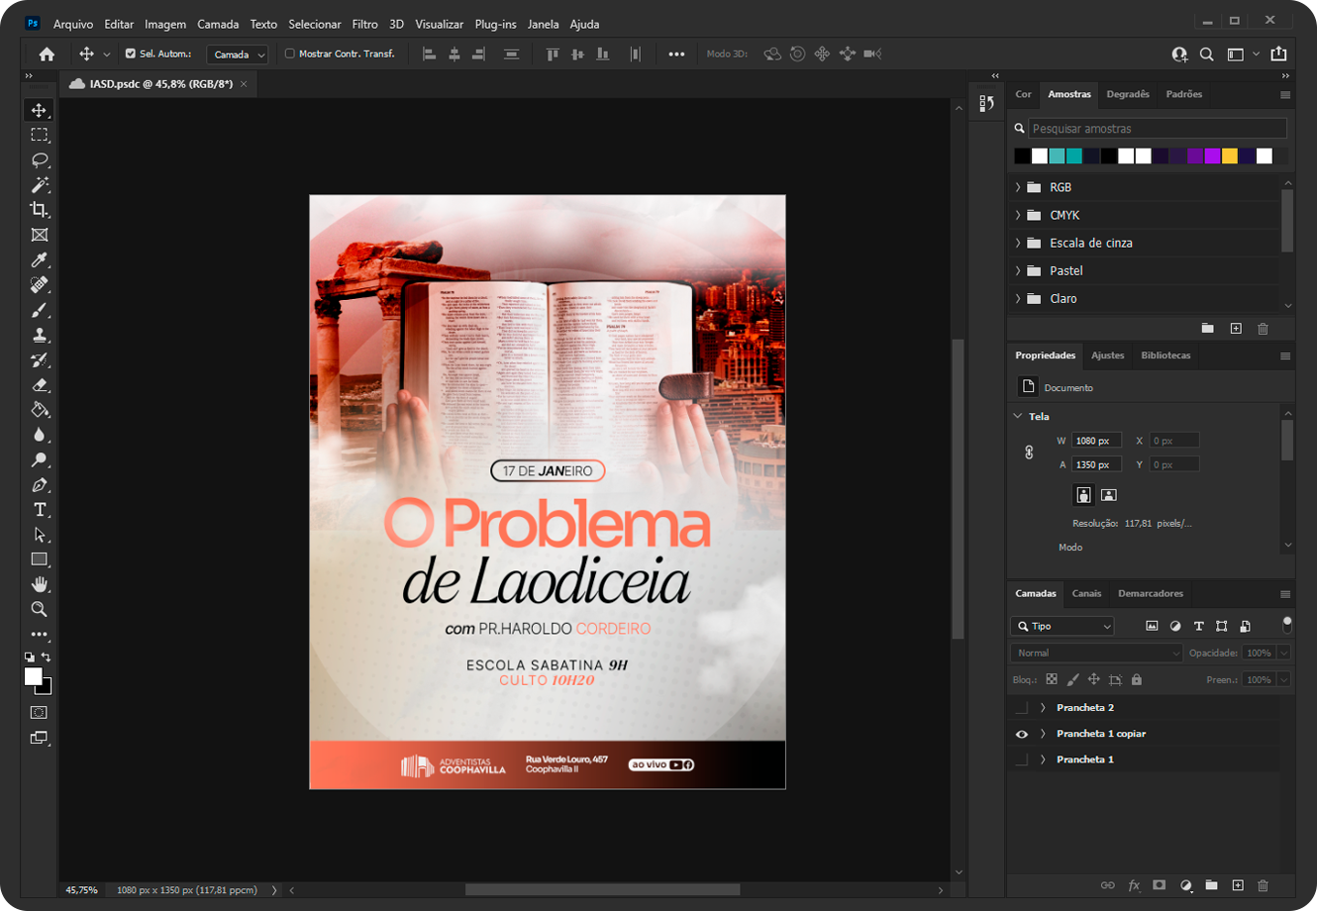Select the Crop tool
Viewport: 1317px width, 911px height.
(x=39, y=210)
